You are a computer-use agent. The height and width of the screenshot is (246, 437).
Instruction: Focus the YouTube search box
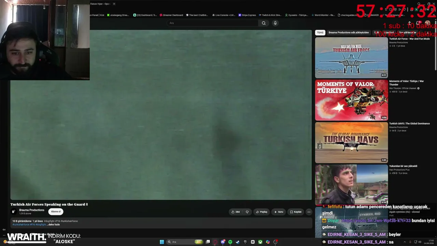pos(213,23)
